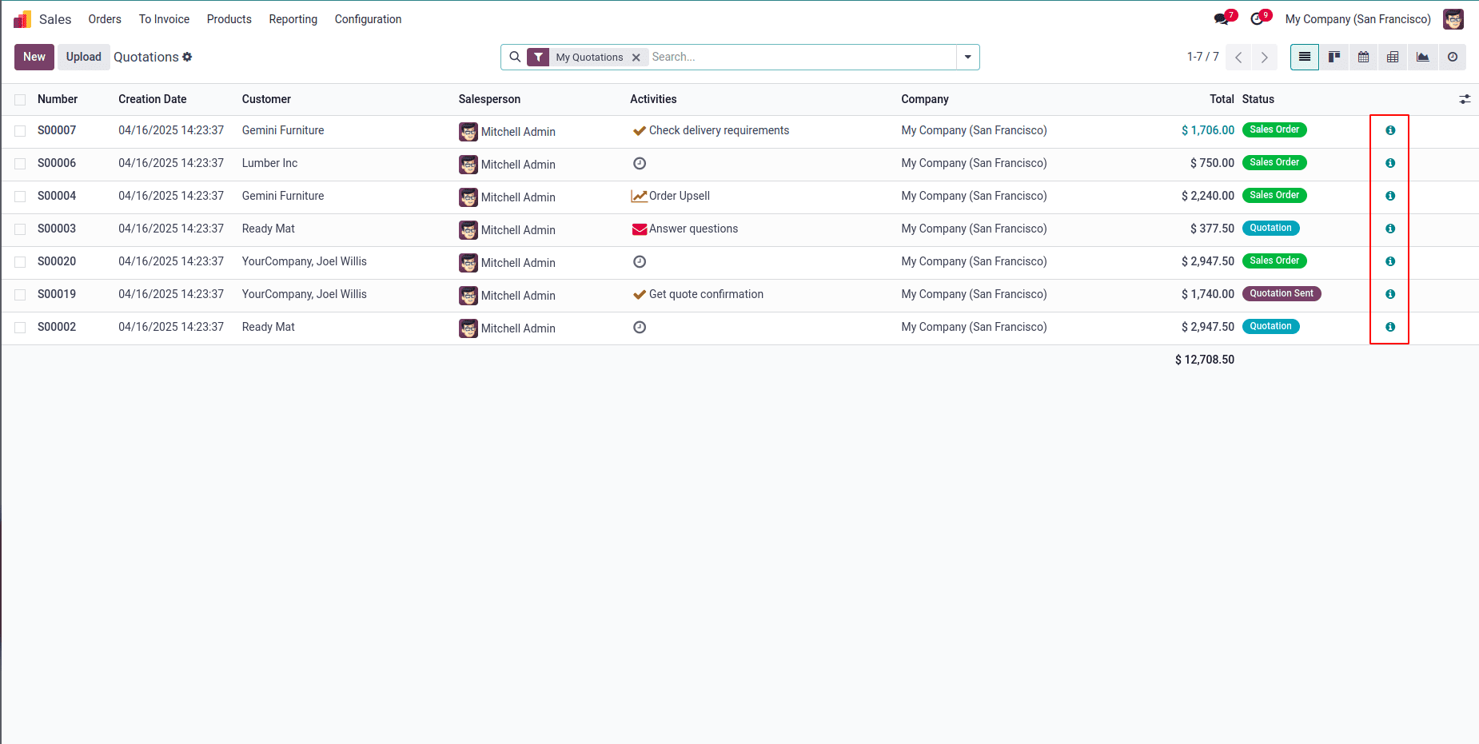Image resolution: width=1479 pixels, height=744 pixels.
Task: Switch to activity view
Action: coord(1453,57)
